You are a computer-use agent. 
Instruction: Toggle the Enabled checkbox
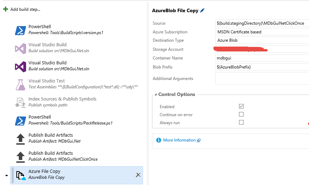(x=241, y=106)
